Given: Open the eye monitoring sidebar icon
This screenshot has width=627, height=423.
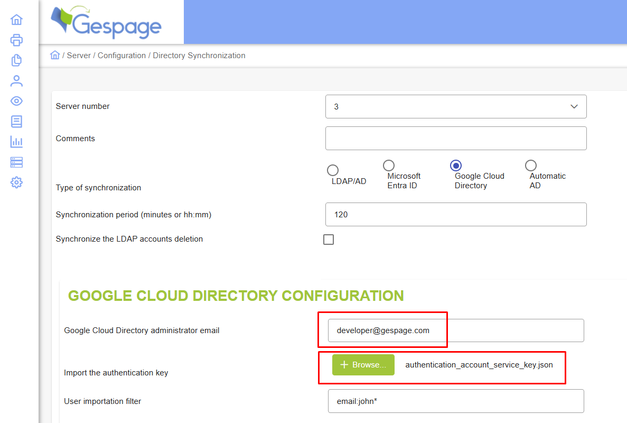Looking at the screenshot, I should (x=16, y=101).
